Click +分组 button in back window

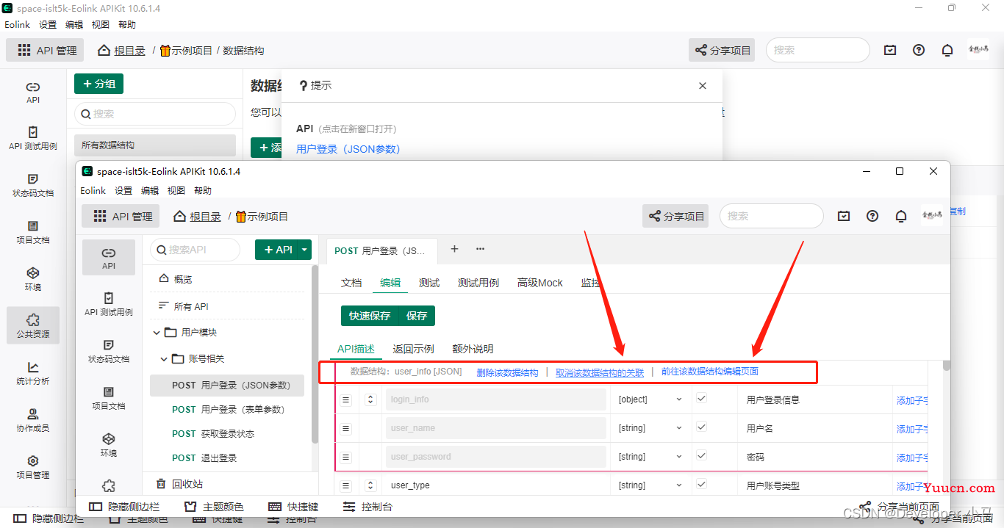point(98,84)
